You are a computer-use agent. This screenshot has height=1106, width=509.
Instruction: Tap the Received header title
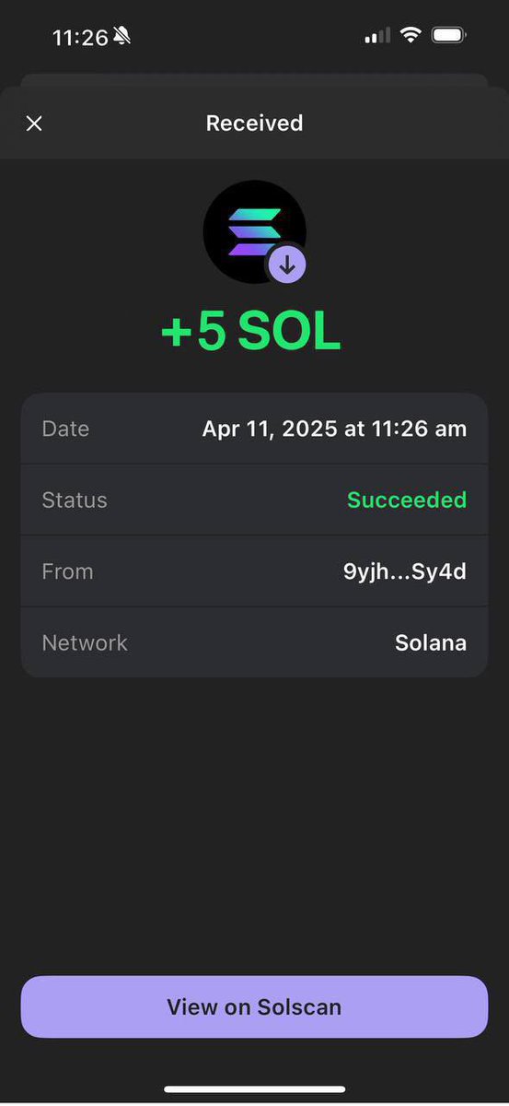coord(254,124)
